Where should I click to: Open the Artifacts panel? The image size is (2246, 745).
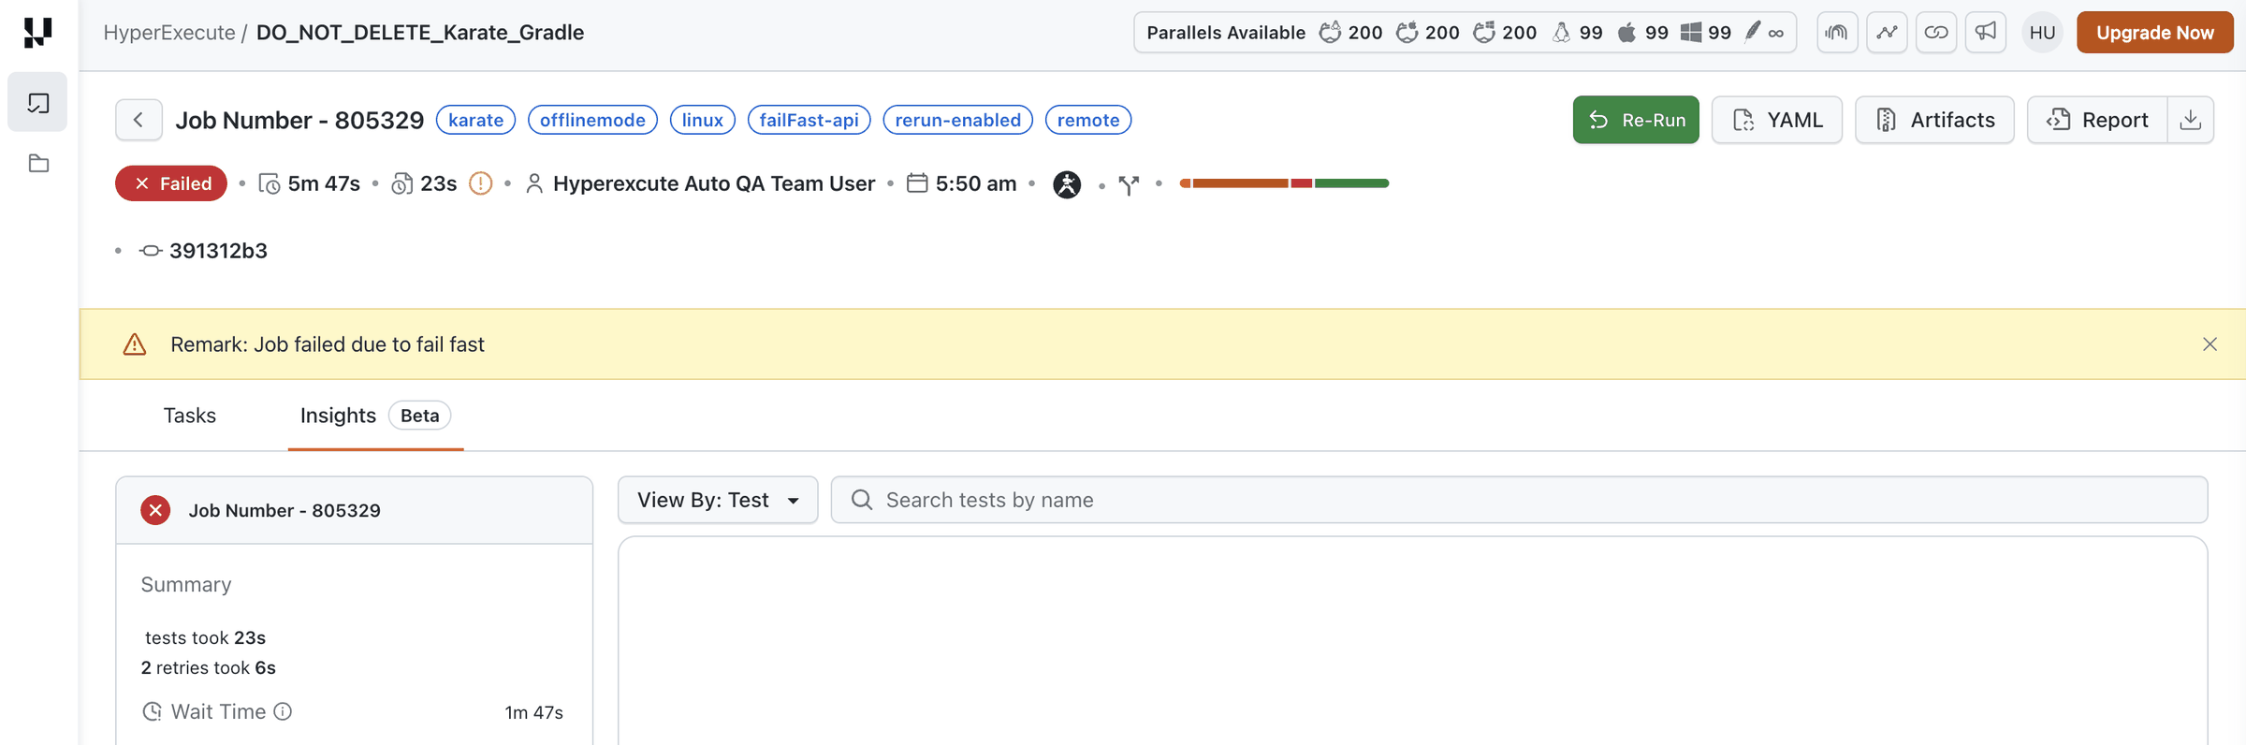pos(1934,120)
